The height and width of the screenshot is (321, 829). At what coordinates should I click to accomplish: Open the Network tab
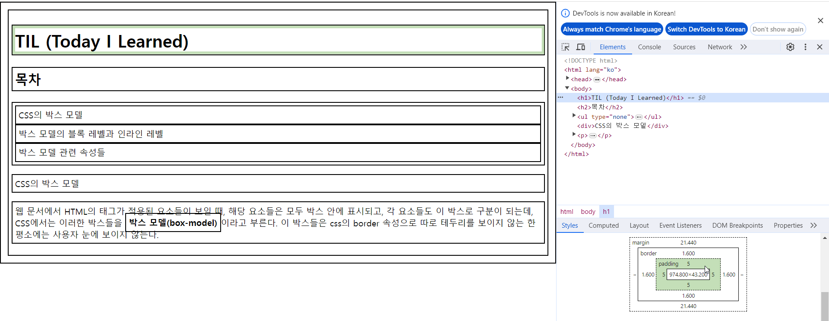[720, 47]
